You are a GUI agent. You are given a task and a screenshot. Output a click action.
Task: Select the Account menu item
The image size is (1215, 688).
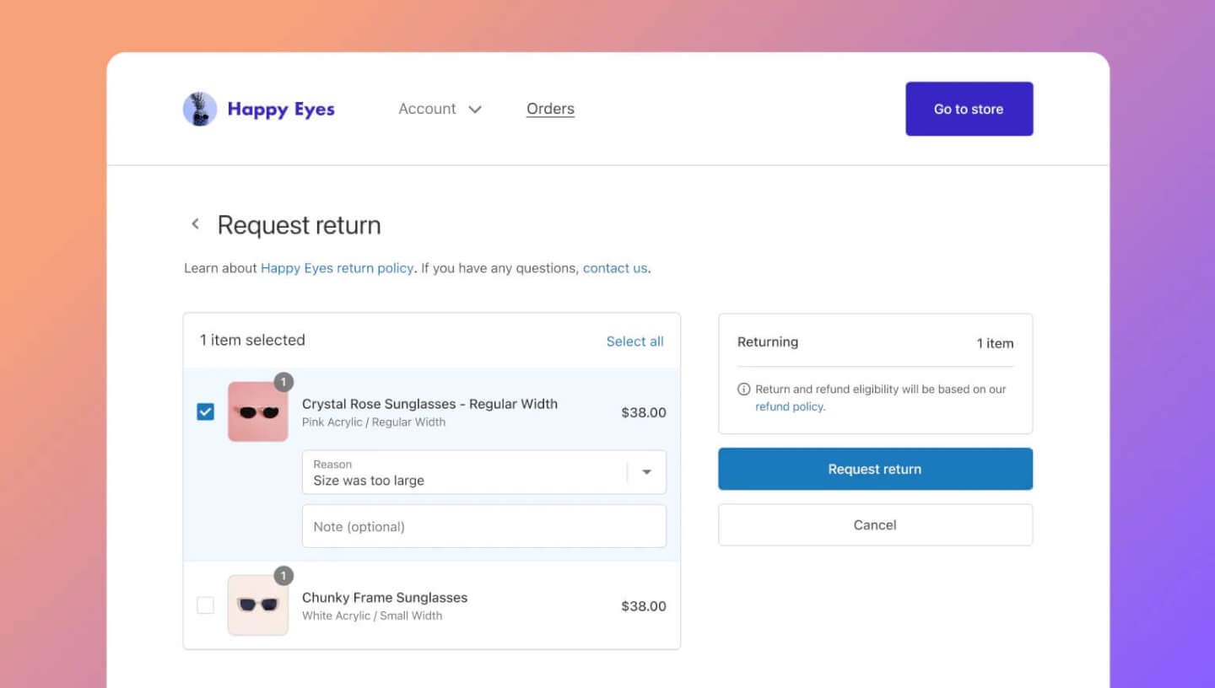click(427, 109)
